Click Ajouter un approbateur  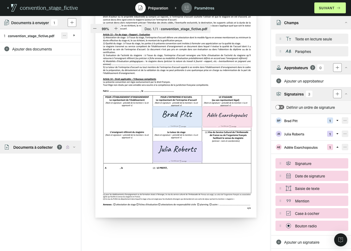[x=300, y=81]
